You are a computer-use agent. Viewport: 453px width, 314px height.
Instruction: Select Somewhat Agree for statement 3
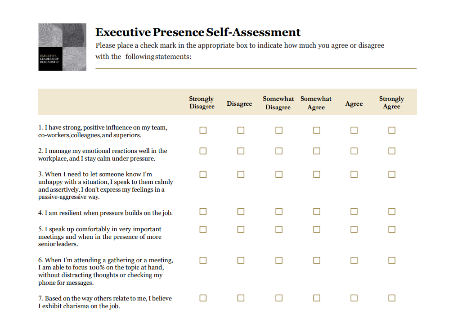(x=317, y=175)
